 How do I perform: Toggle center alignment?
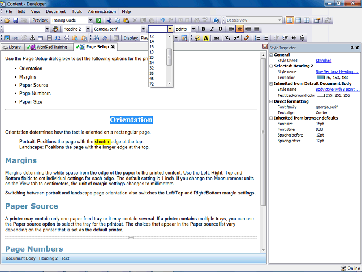(x=240, y=29)
